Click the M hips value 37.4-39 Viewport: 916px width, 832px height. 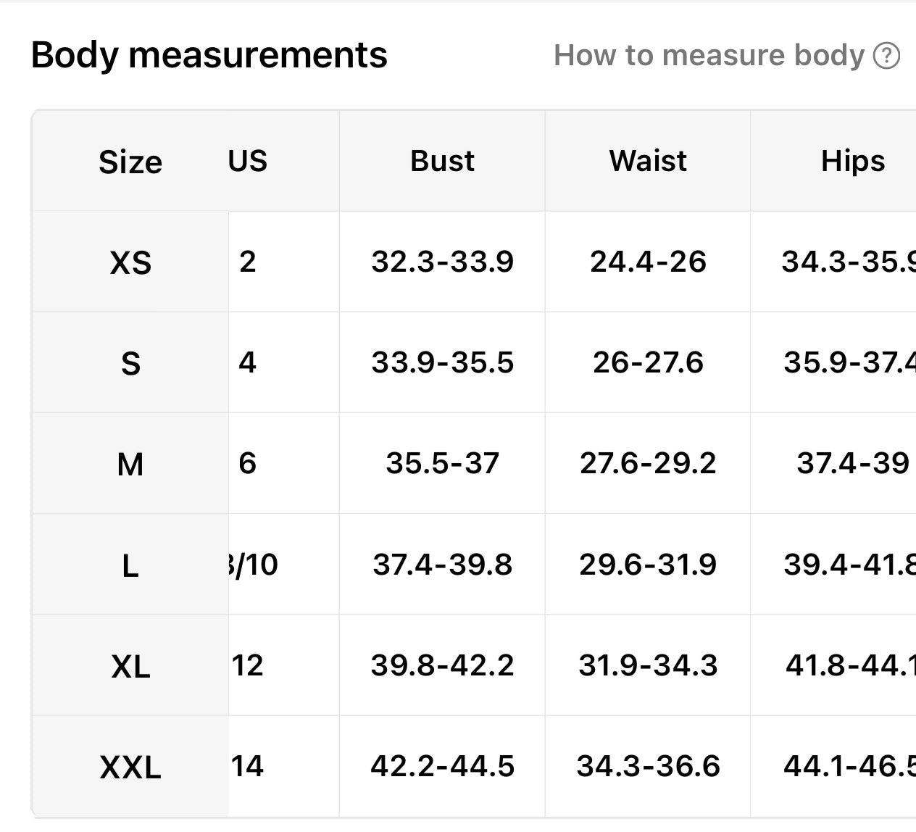point(853,463)
